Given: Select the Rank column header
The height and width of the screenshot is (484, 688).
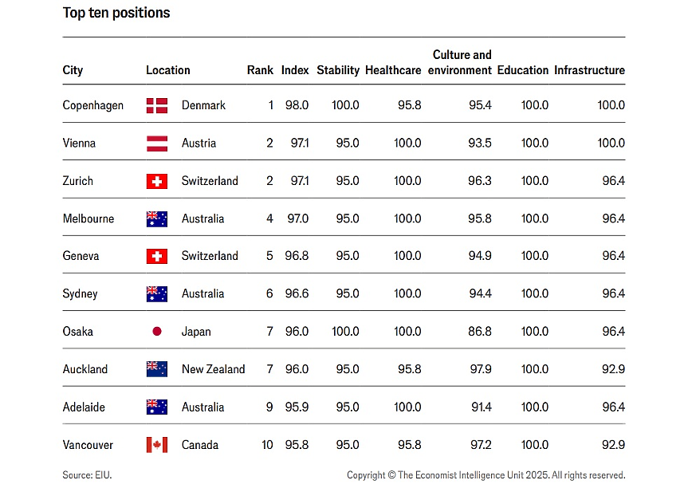Looking at the screenshot, I should coord(260,70).
